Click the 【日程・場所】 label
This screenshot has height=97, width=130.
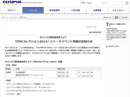tap(11, 65)
